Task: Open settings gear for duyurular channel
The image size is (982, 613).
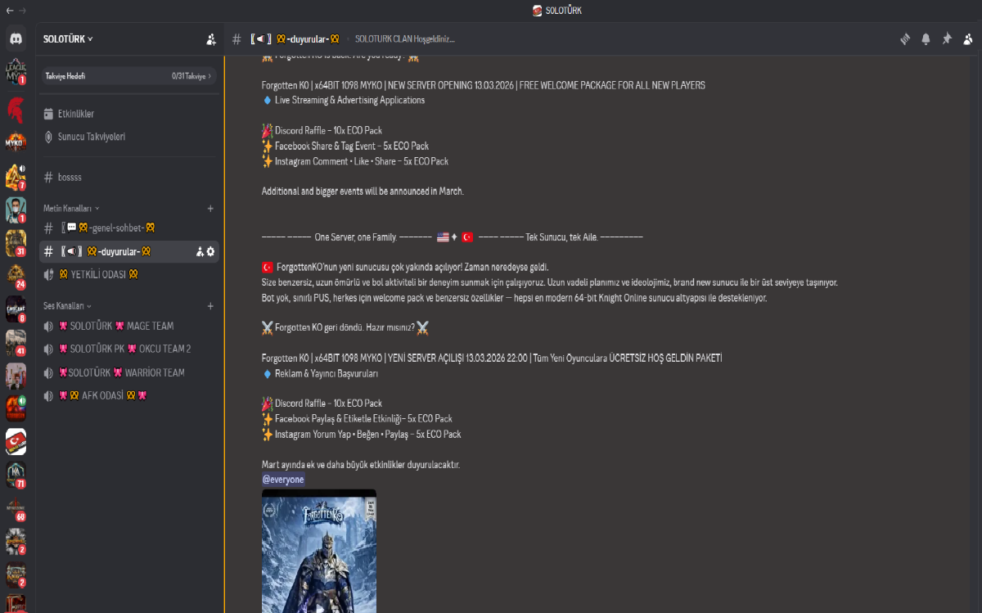Action: point(211,251)
